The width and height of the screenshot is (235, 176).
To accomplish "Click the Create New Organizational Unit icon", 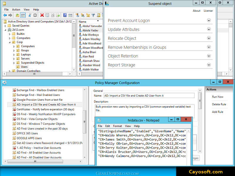I will [88, 15].
